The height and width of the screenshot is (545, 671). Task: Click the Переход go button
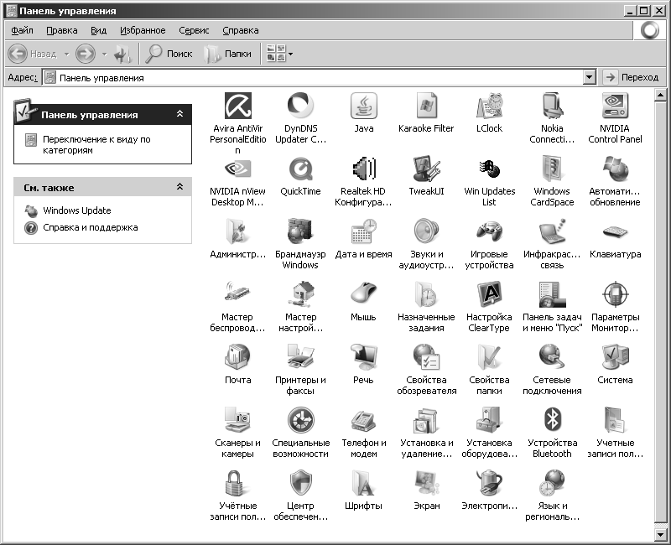(x=632, y=77)
